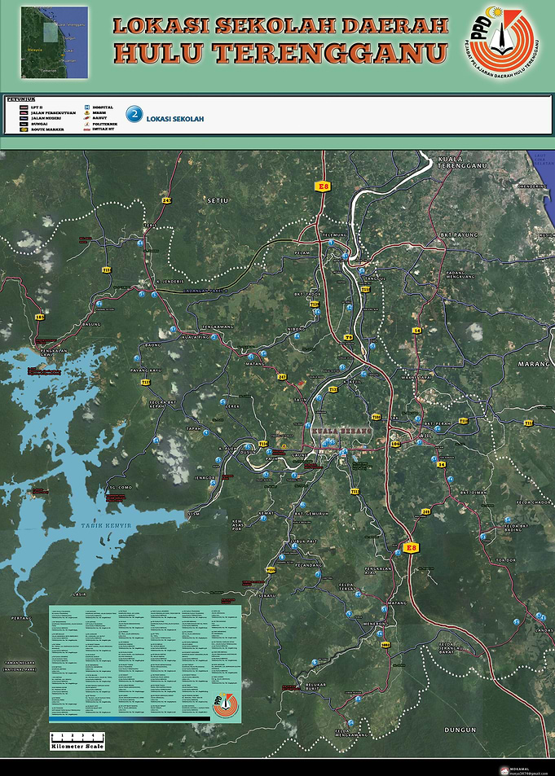This screenshot has height=776, width=555.
Task: Click the Jalan Persekutuan legend symbol
Action: pyautogui.click(x=24, y=112)
